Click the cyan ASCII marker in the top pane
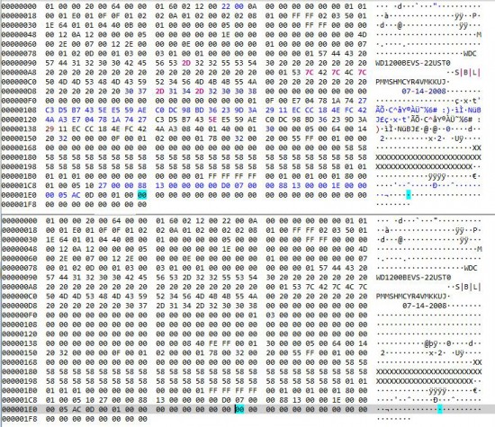The image size is (495, 427). click(x=409, y=195)
